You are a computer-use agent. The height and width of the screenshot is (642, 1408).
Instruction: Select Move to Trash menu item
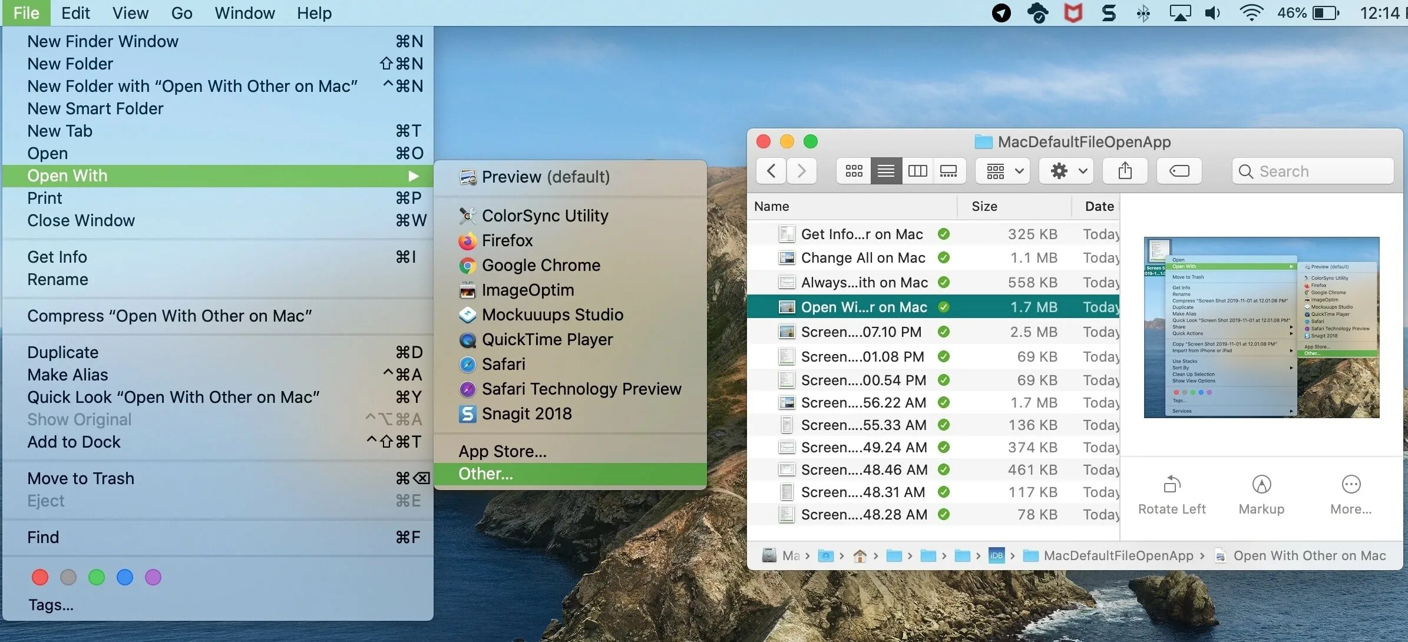point(218,478)
